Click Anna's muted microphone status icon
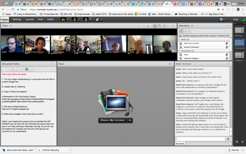Screen dimensions: 246x154 pos(227,55)
